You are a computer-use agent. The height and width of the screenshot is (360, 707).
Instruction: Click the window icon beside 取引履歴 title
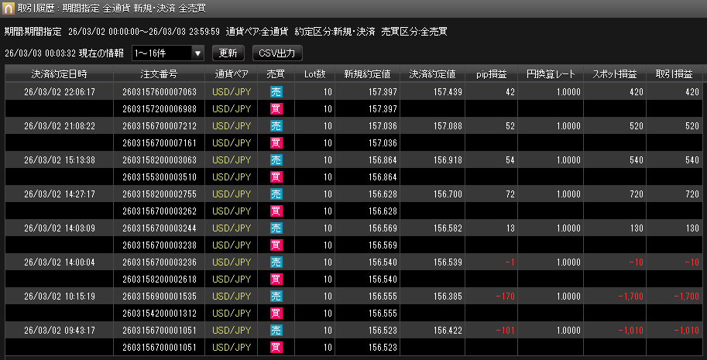9,7
